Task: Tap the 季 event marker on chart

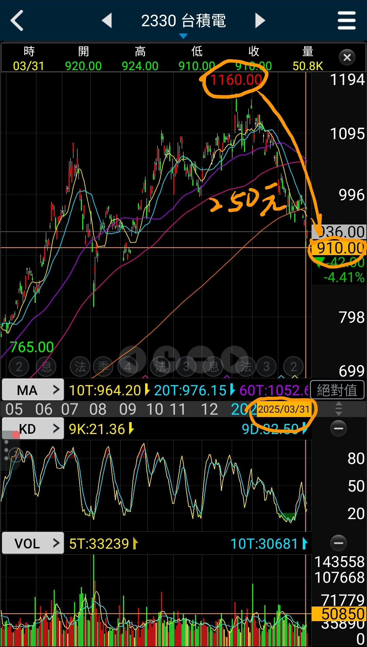Action: point(103,367)
